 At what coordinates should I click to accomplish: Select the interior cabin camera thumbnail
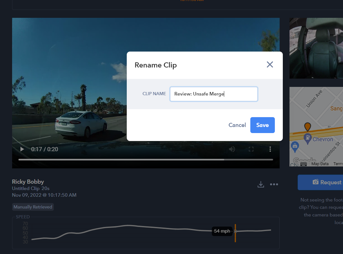316,48
